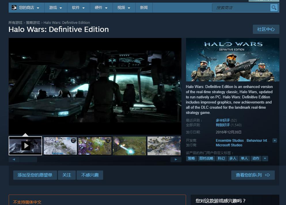The height and width of the screenshot is (205, 286).
Task: Select the last snowy base screenshot thumbnail
Action: [164, 146]
